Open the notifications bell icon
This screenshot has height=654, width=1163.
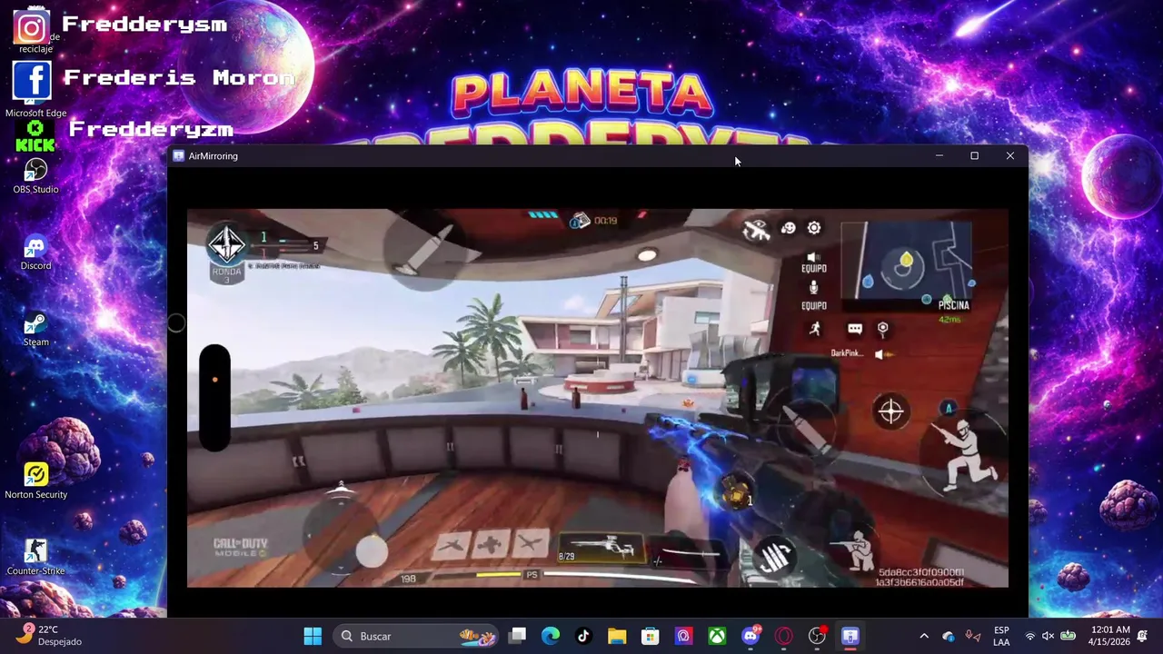pyautogui.click(x=1143, y=636)
